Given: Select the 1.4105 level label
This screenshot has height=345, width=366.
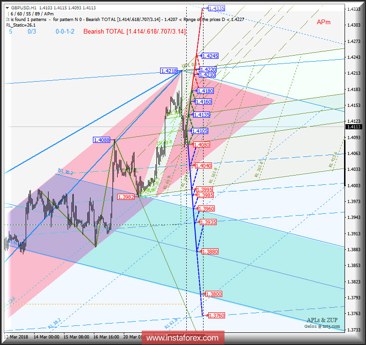Looking at the screenshot, I should point(200,131).
